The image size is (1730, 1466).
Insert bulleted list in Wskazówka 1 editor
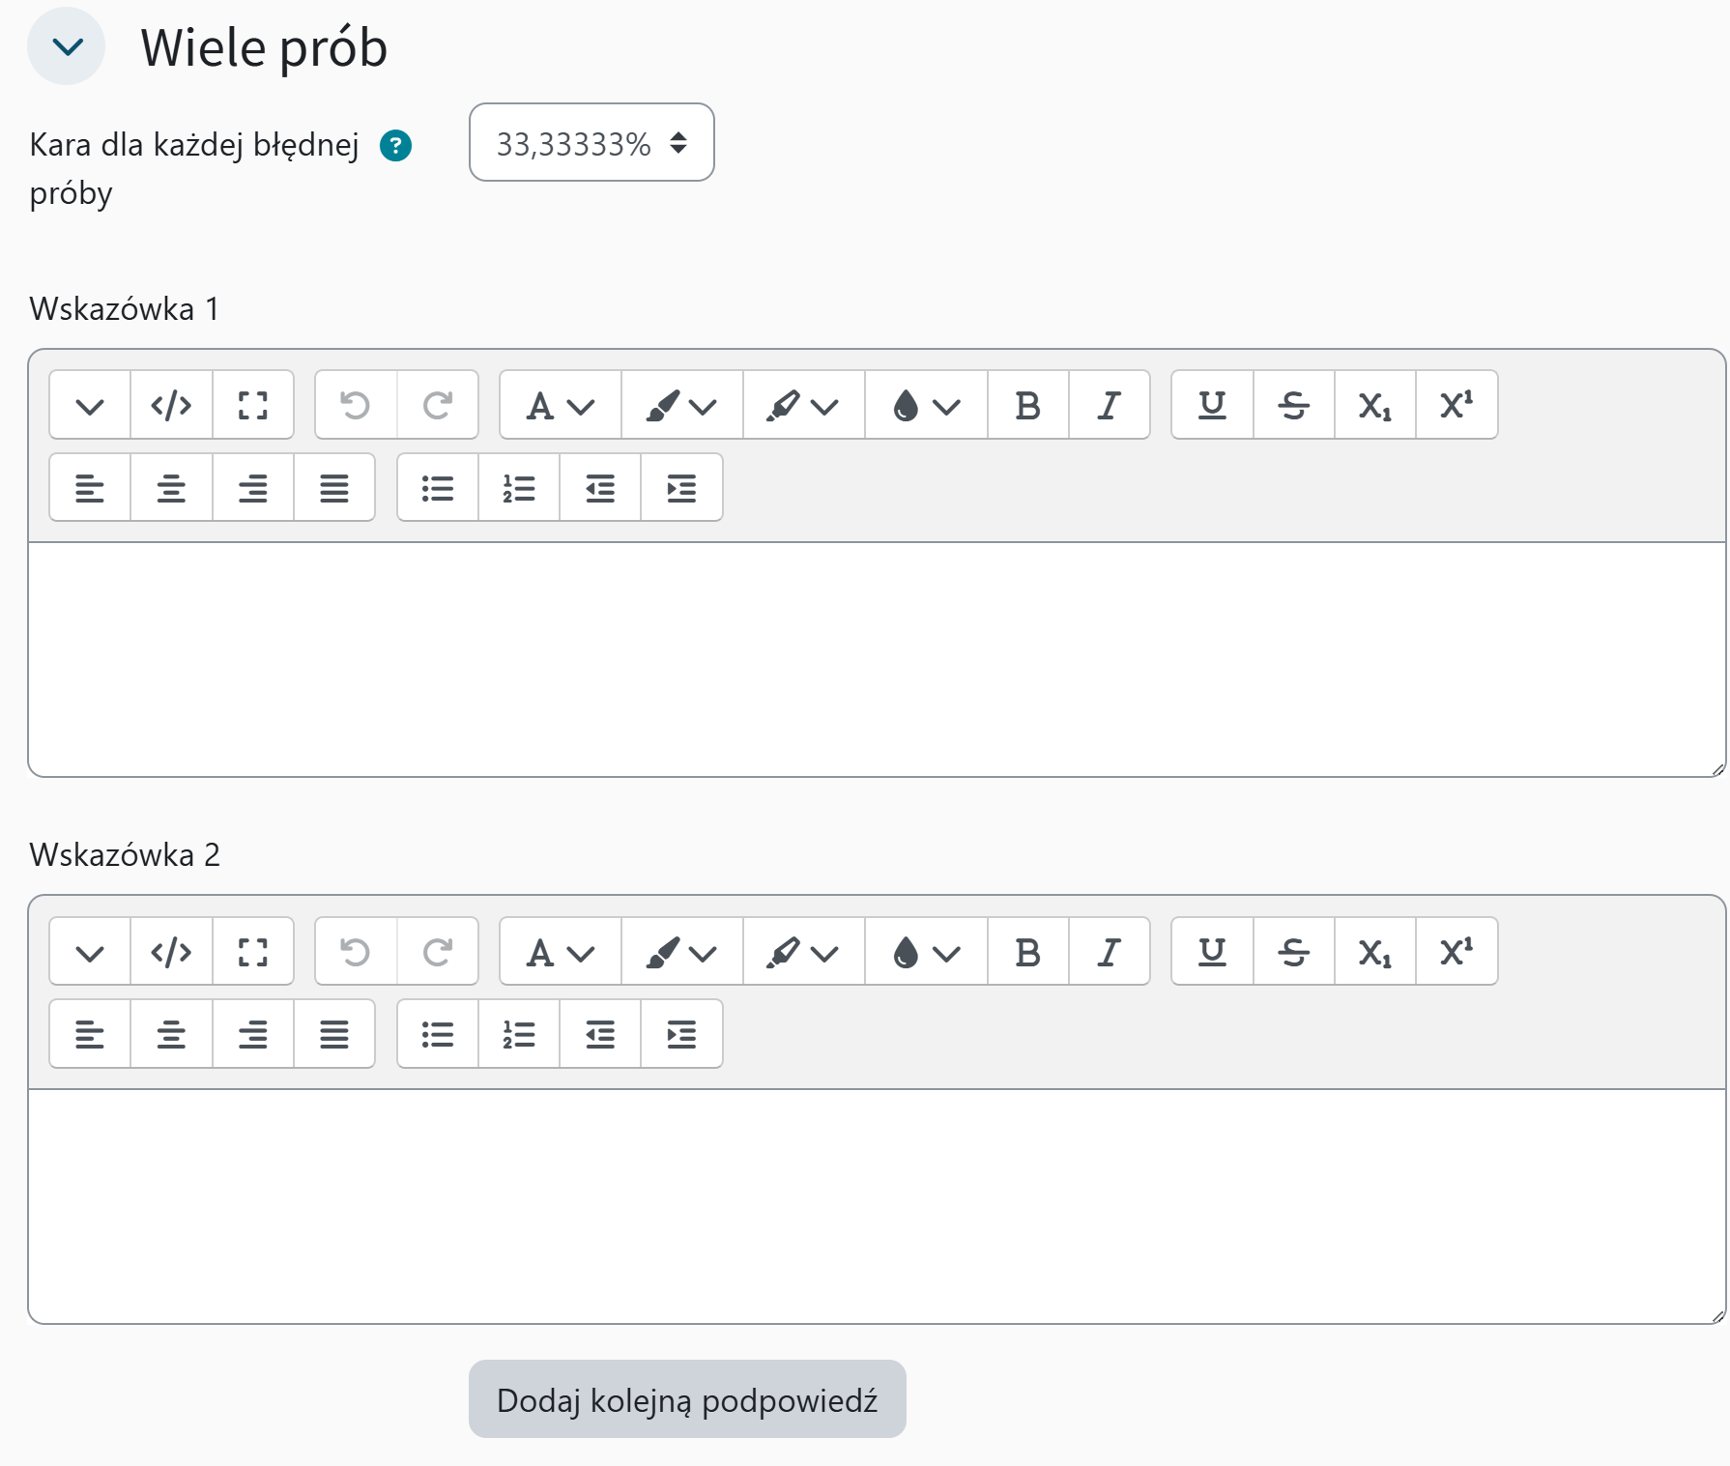[x=438, y=488]
